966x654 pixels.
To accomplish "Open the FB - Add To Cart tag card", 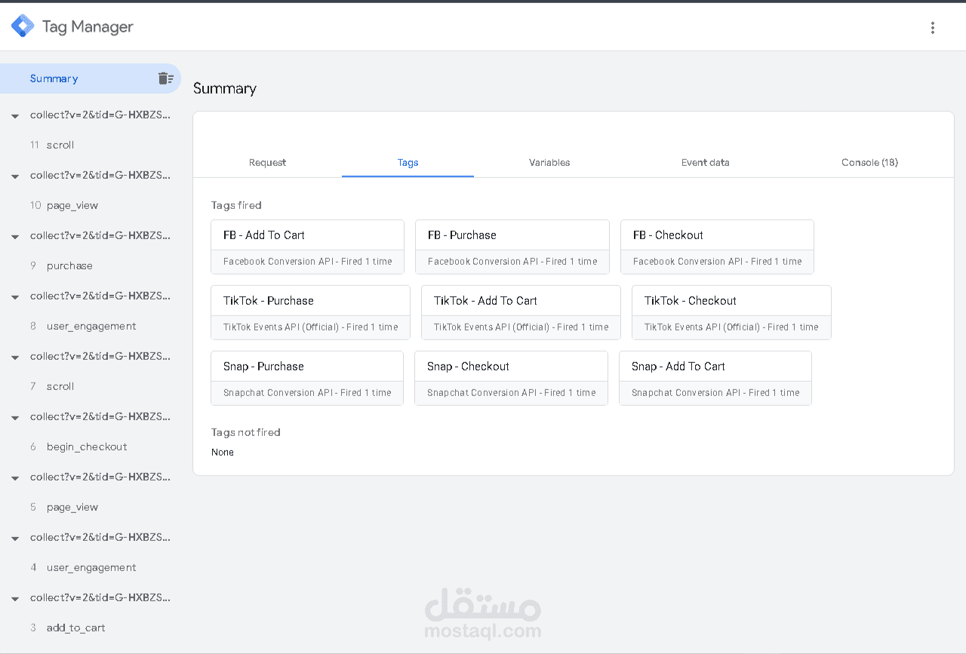I will [307, 247].
